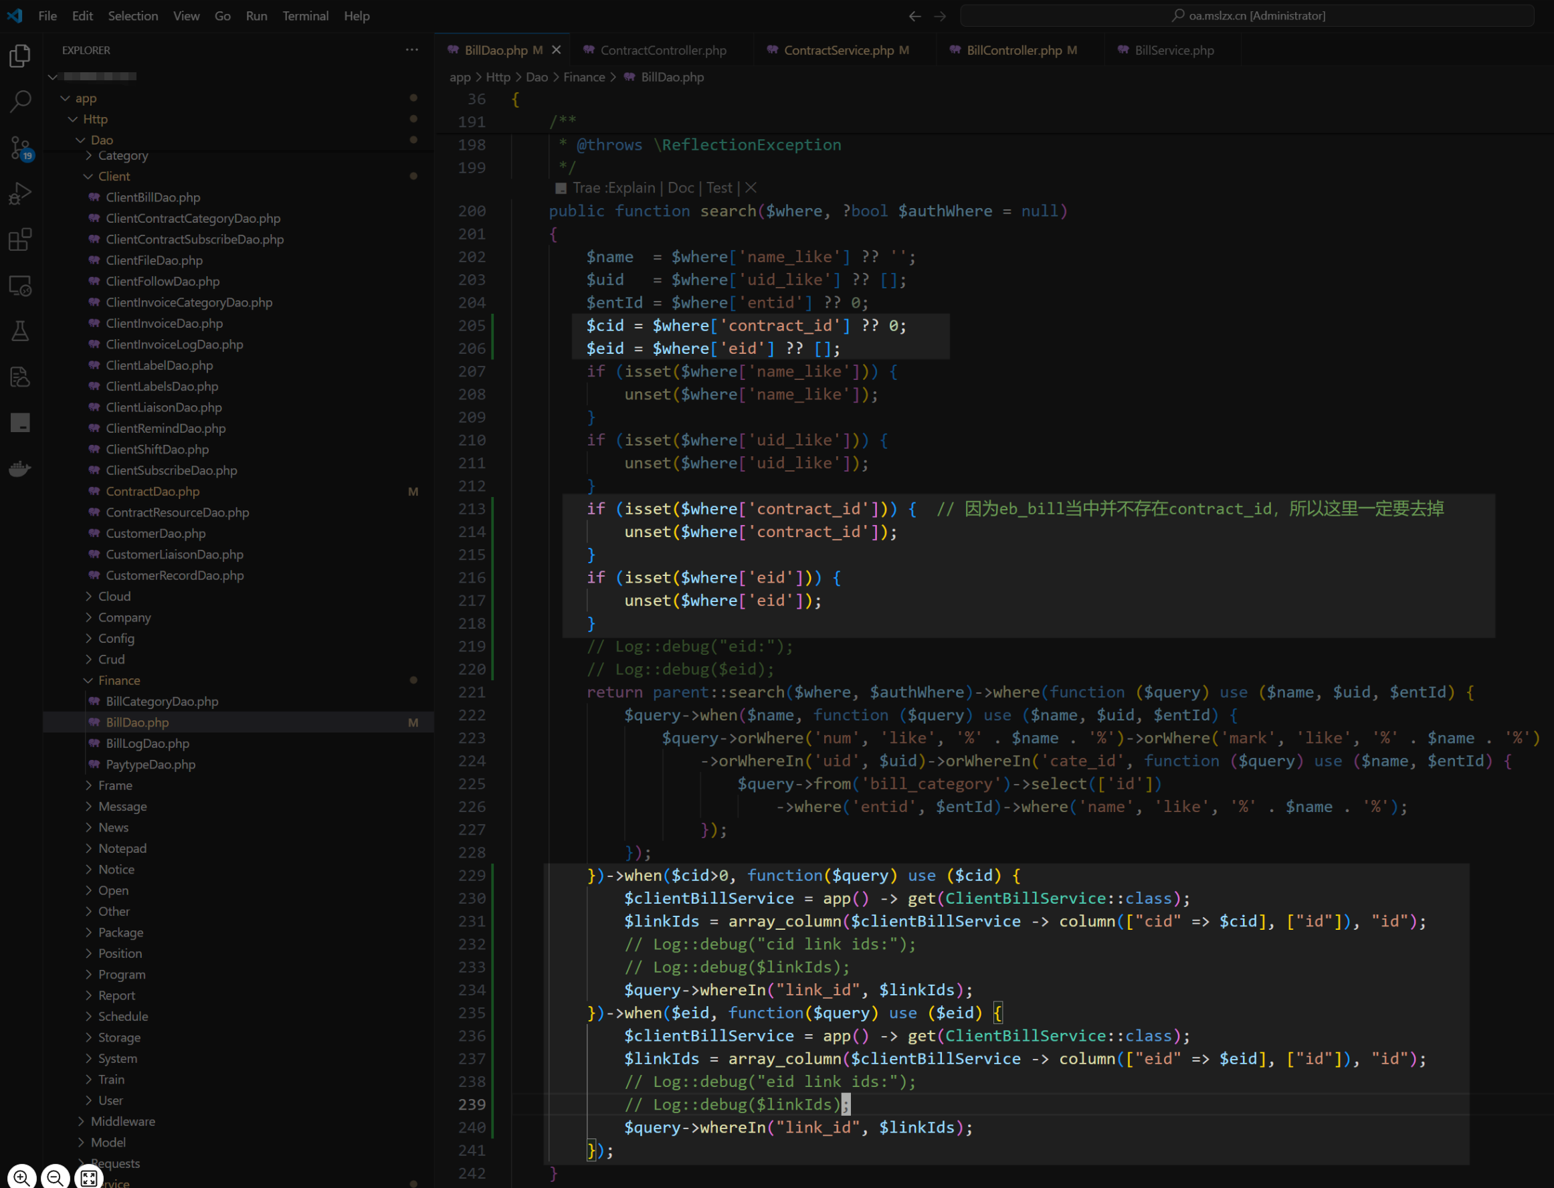This screenshot has height=1188, width=1554.
Task: Open the Run menu
Action: [x=257, y=15]
